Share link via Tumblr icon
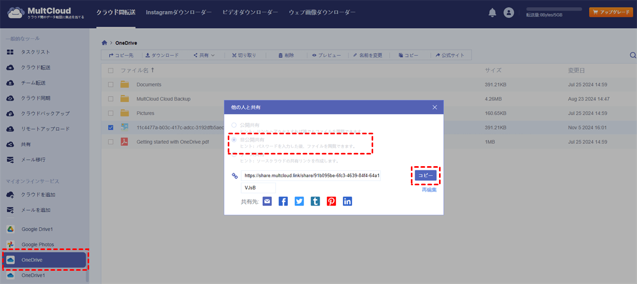The image size is (637, 284). point(315,202)
